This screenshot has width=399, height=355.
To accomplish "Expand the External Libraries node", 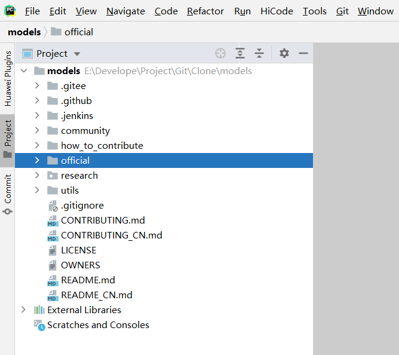I will coord(23,310).
